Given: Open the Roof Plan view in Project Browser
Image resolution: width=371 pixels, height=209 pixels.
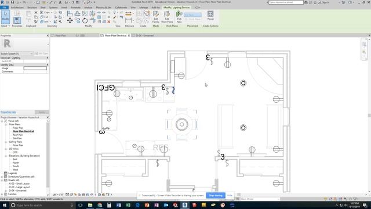Looking at the screenshot, I should click(18, 135).
